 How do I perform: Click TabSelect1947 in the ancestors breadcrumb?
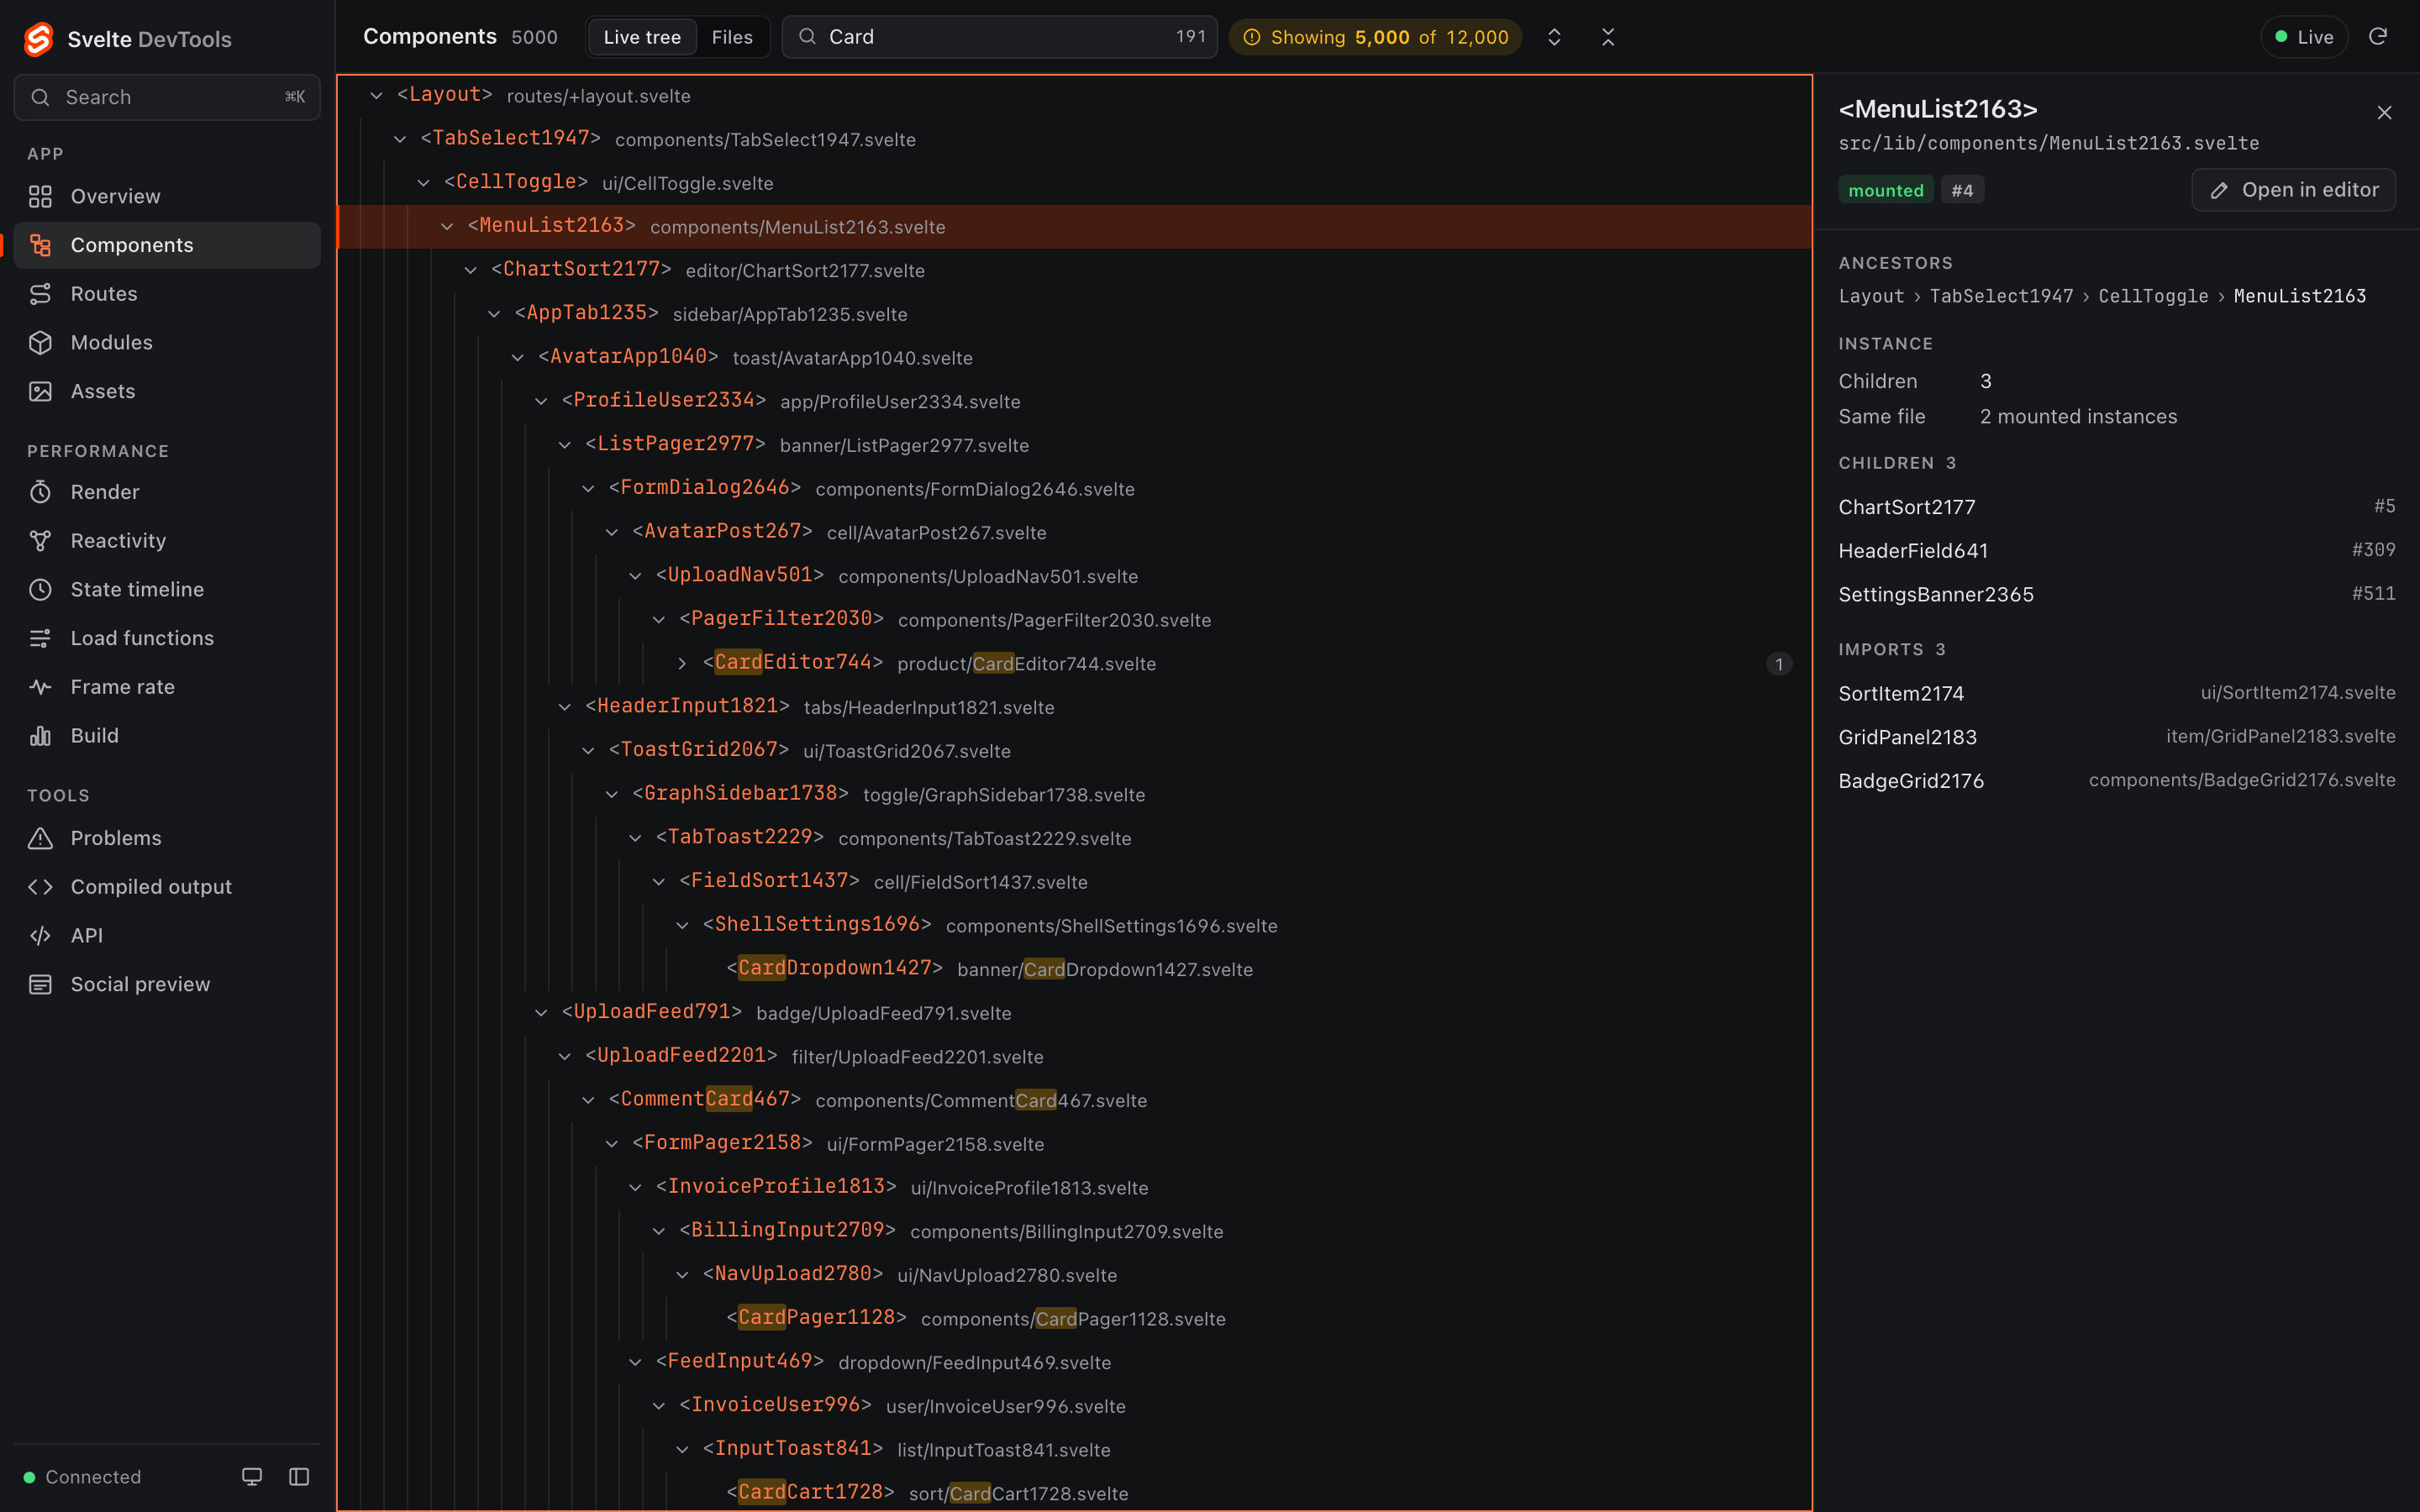(x=2001, y=296)
